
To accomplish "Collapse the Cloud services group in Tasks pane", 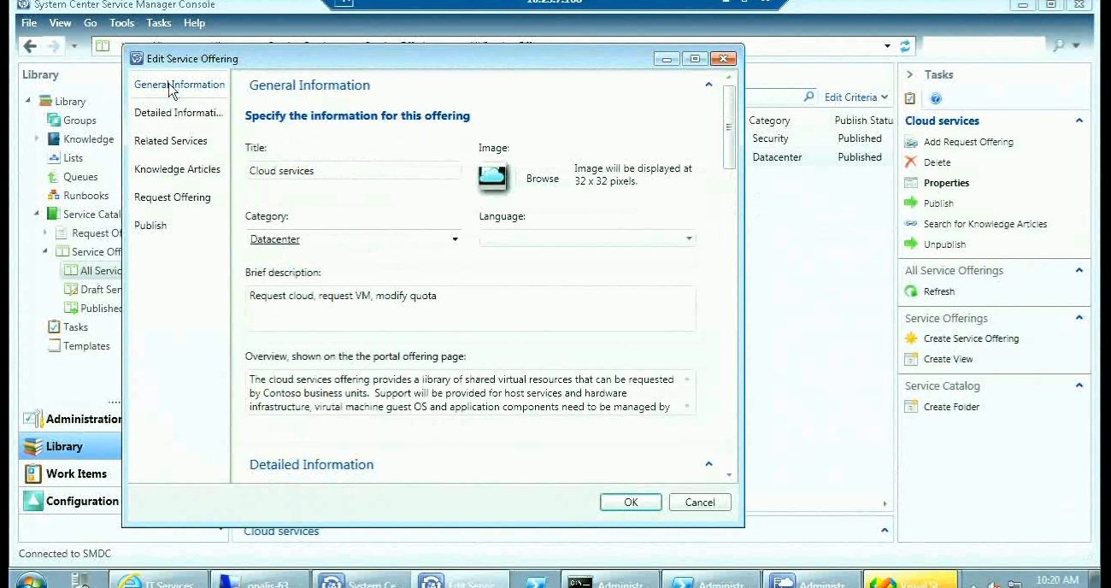I will click(x=1079, y=121).
